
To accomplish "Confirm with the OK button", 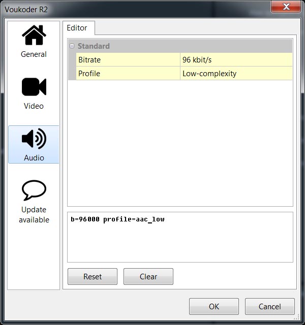I will [x=214, y=306].
